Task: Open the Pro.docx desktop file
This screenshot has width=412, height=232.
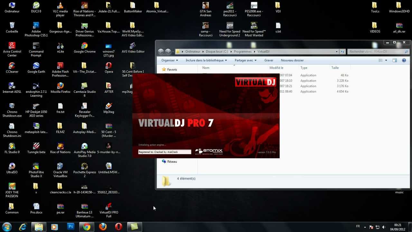Action: click(36, 208)
